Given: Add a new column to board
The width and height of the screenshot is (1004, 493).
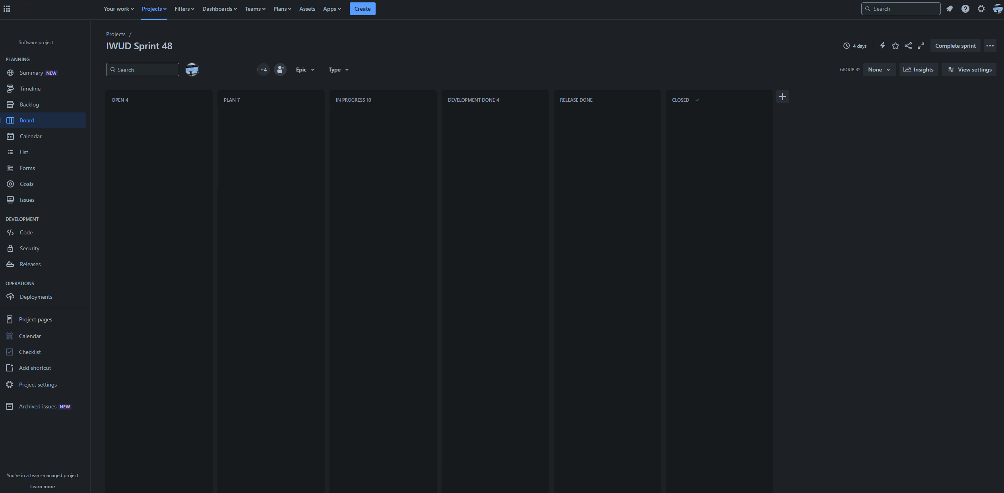Looking at the screenshot, I should pyautogui.click(x=782, y=97).
